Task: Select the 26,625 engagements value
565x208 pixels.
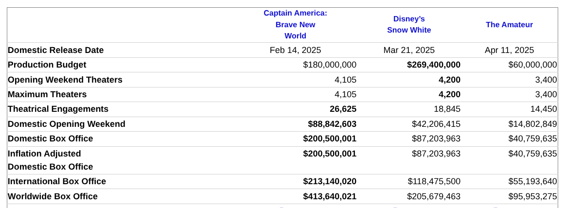Action: coord(343,109)
